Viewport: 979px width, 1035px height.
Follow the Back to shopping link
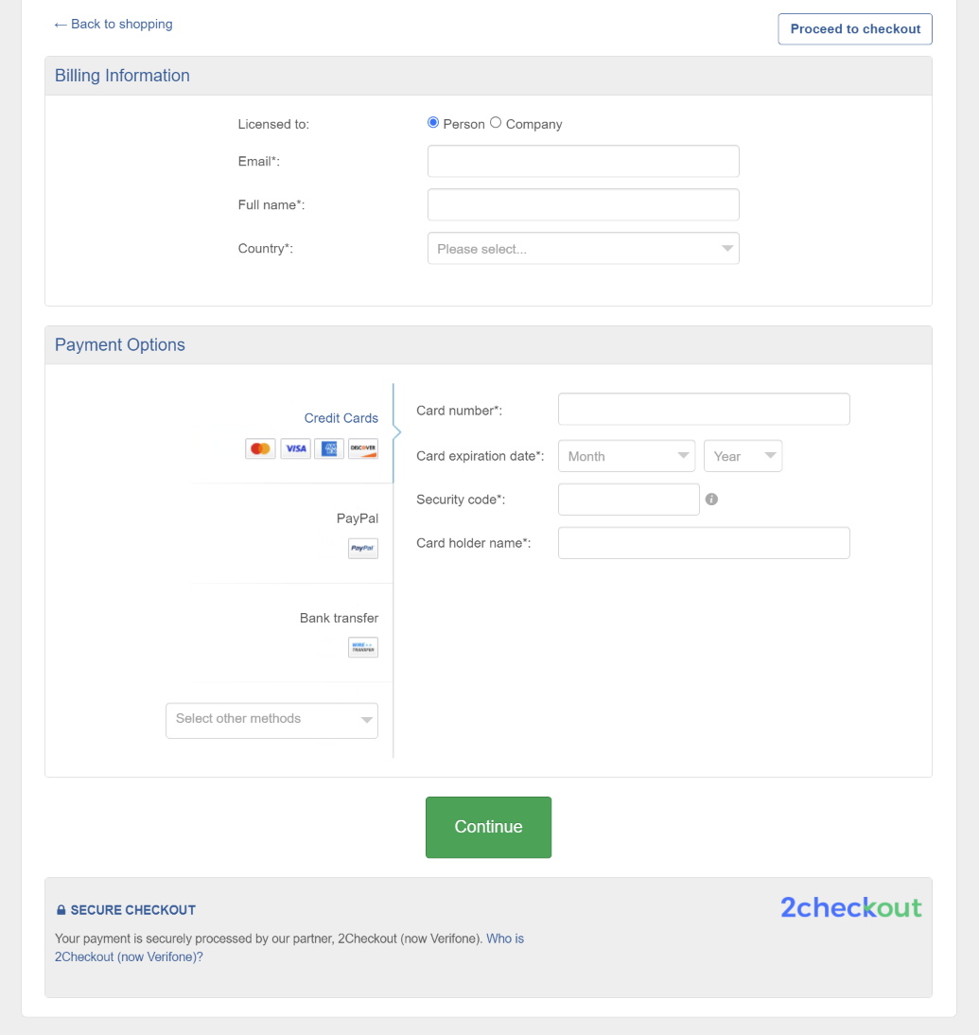coord(114,24)
